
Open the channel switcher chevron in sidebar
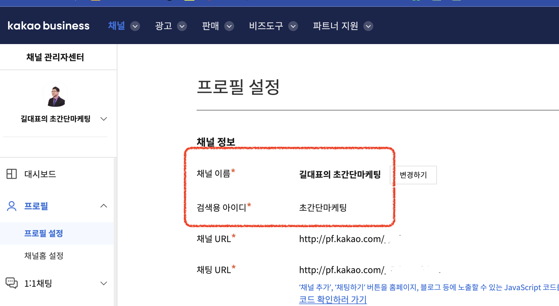pyautogui.click(x=104, y=119)
